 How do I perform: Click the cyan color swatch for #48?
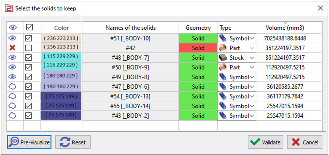61,58
